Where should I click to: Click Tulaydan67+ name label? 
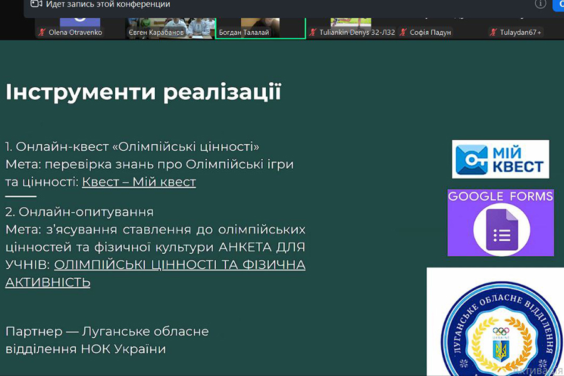pos(521,33)
